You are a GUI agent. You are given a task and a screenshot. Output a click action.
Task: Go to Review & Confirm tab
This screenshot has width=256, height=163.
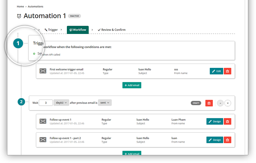[x=112, y=30]
